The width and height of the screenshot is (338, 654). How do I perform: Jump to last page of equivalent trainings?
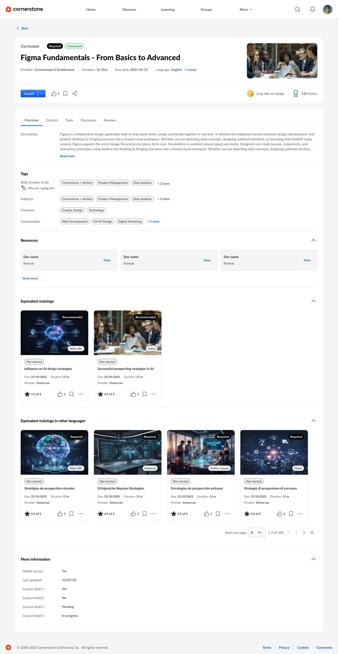click(x=312, y=532)
